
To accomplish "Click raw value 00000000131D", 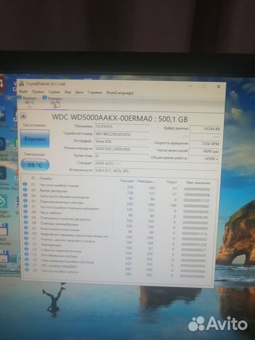I will point(196,201).
